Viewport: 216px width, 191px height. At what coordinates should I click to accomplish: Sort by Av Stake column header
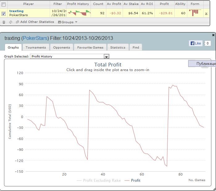(x=131, y=4)
